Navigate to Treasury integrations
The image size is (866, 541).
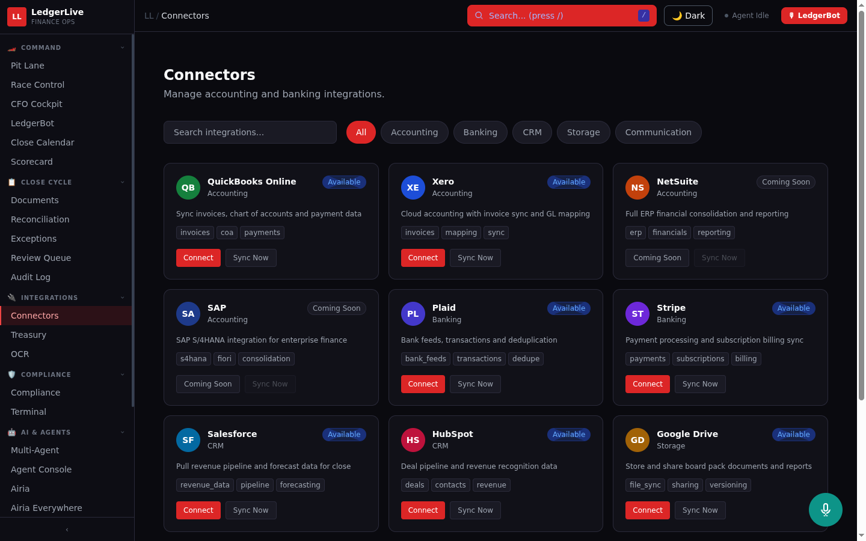point(66,335)
